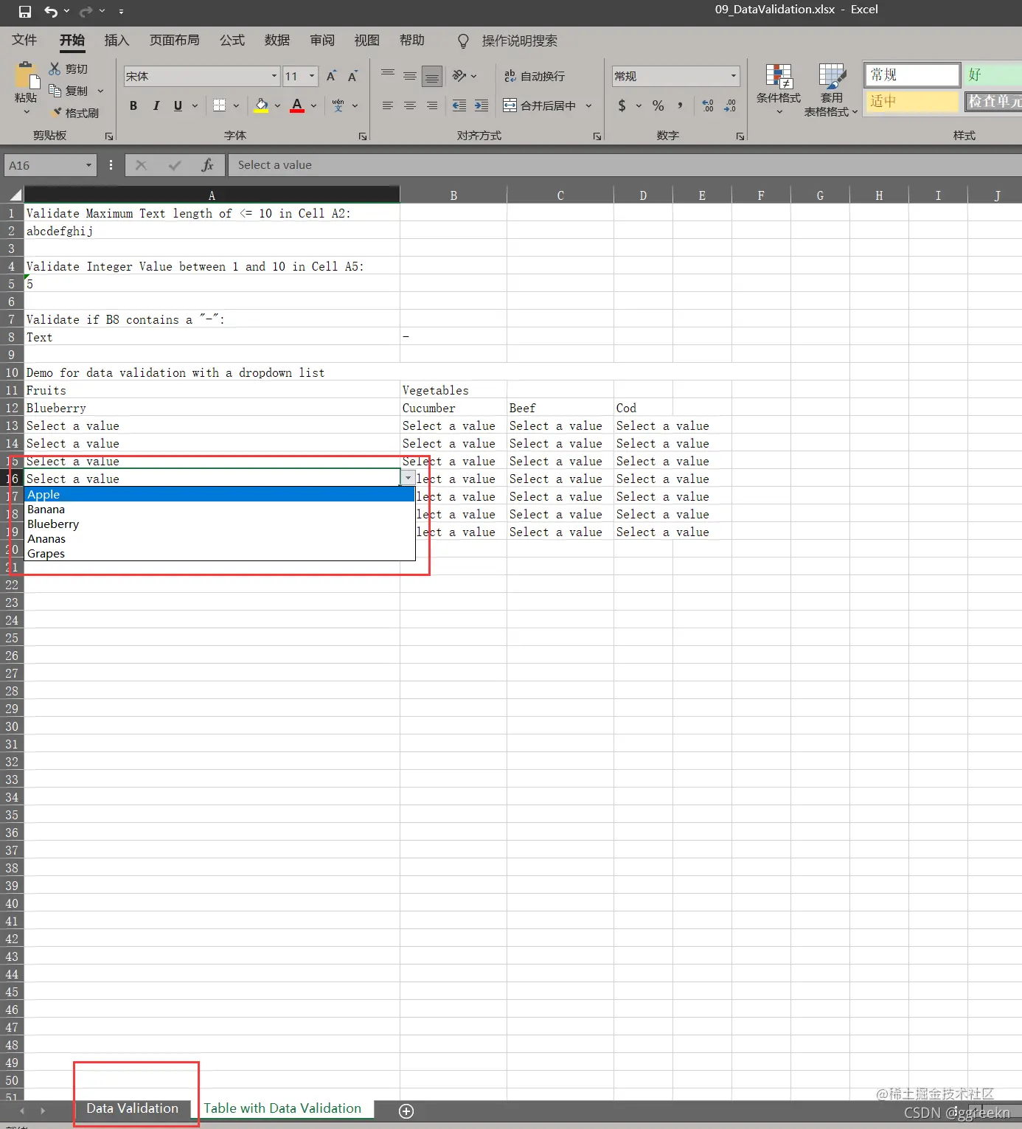Click Insert Function fx button

tap(207, 165)
